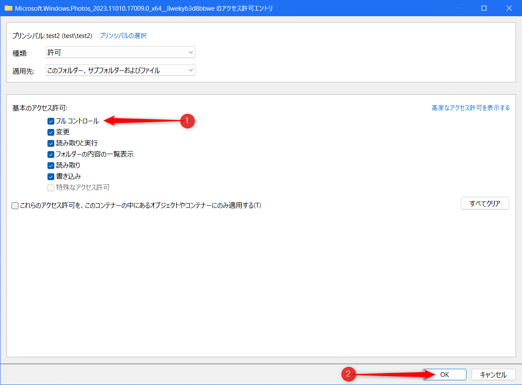Uncheck フォルダーの内容の一覧表示 checkbox

[51, 155]
